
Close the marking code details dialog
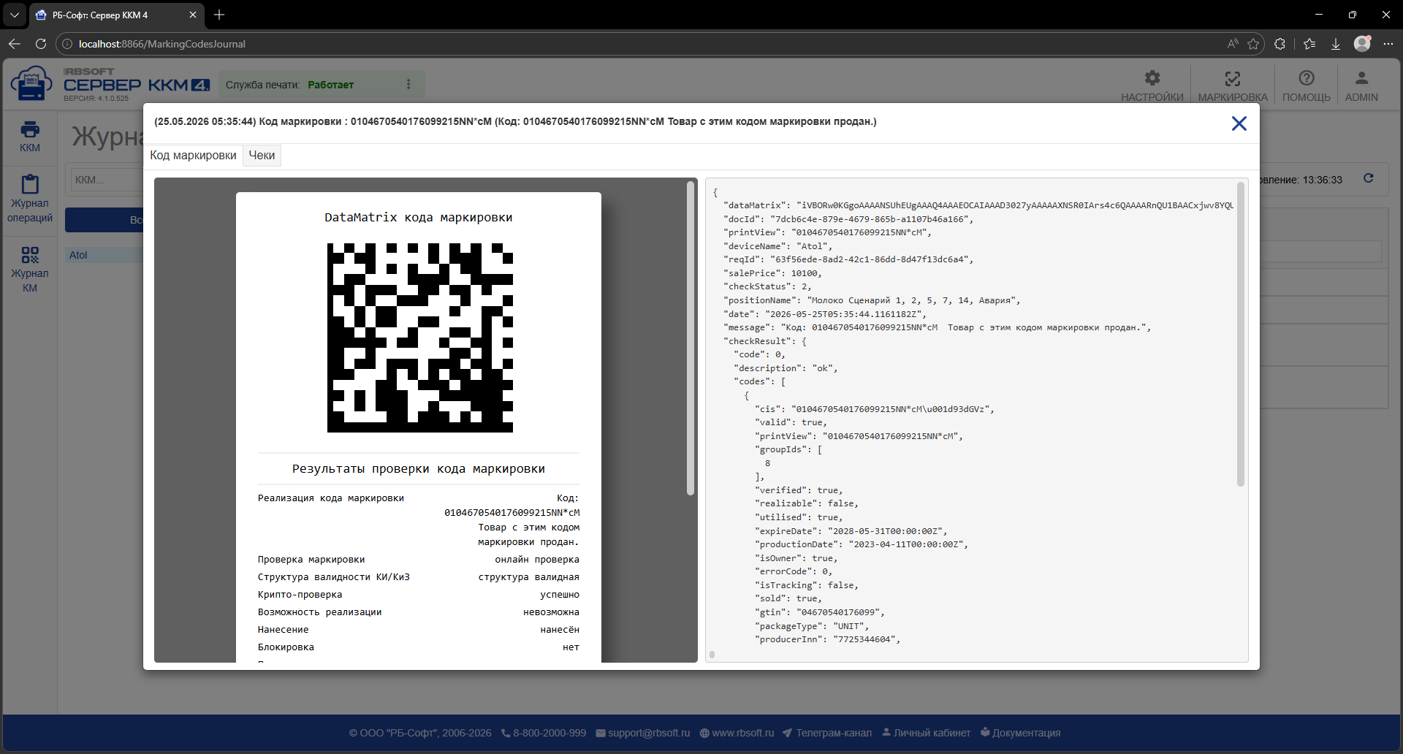pos(1239,123)
